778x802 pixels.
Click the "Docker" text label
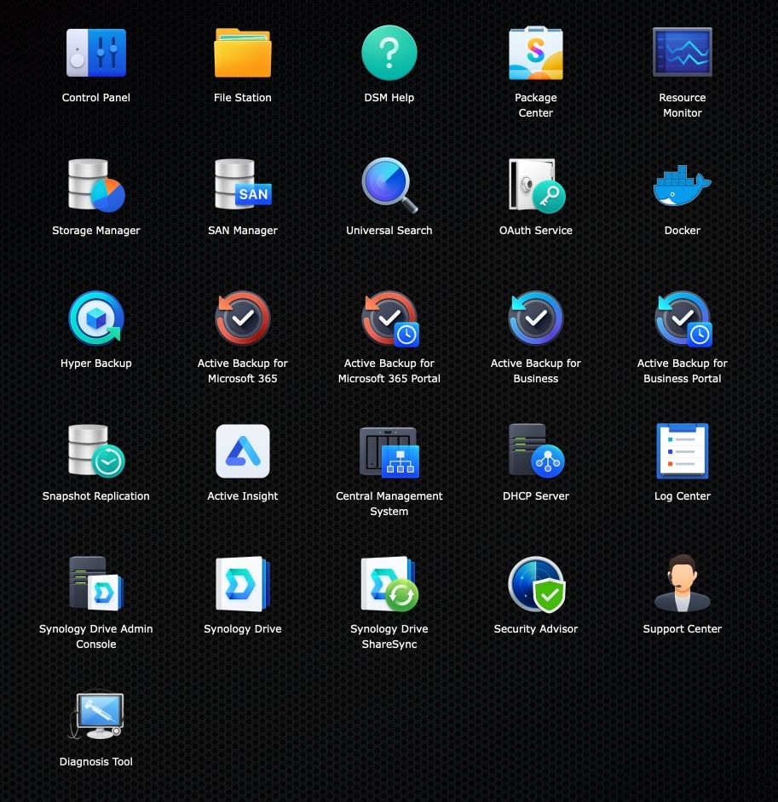pyautogui.click(x=683, y=231)
